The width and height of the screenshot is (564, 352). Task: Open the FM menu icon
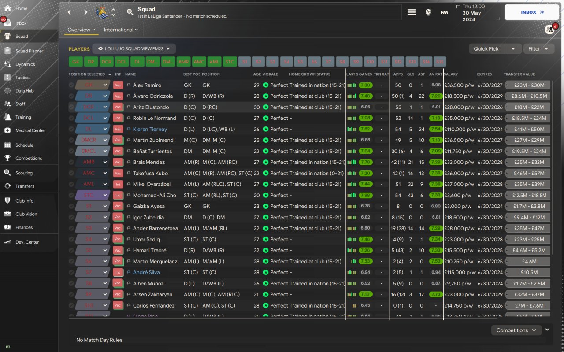[x=444, y=12]
